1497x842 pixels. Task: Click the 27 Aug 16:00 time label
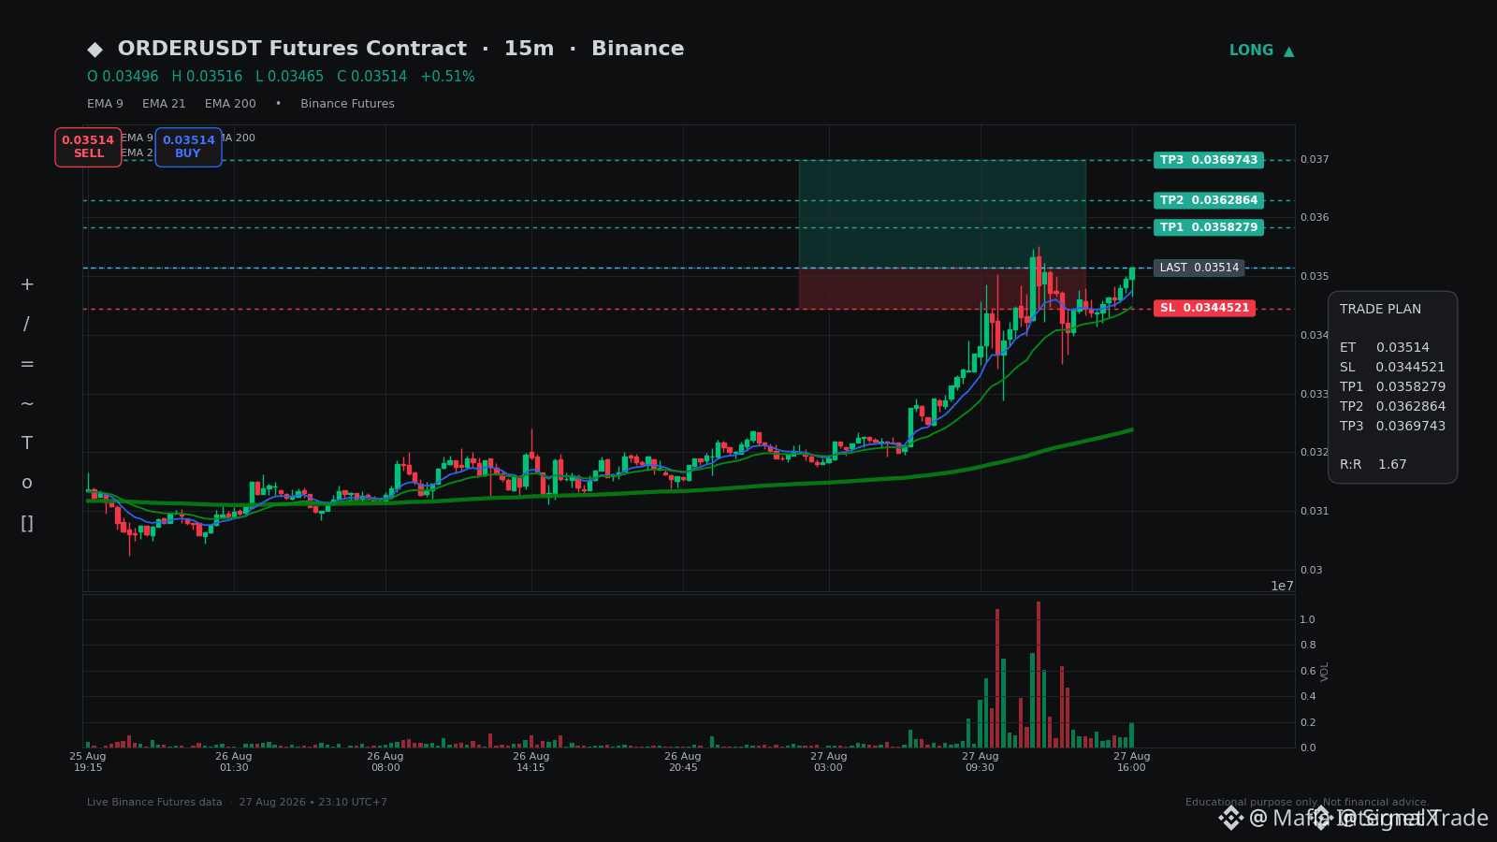point(1132,762)
